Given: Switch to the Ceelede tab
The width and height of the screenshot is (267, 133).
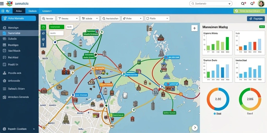Looking at the screenshot, I should [x=33, y=11].
